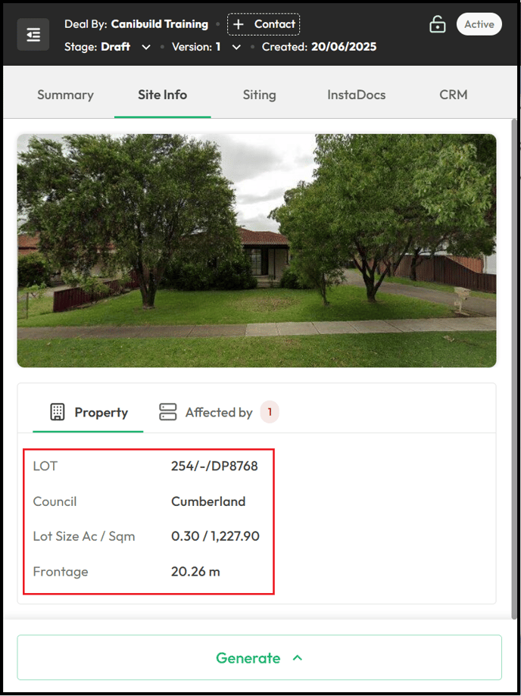Expand the Stage Draft dropdown chevron
Viewport: 521px width, 696px height.
146,47
